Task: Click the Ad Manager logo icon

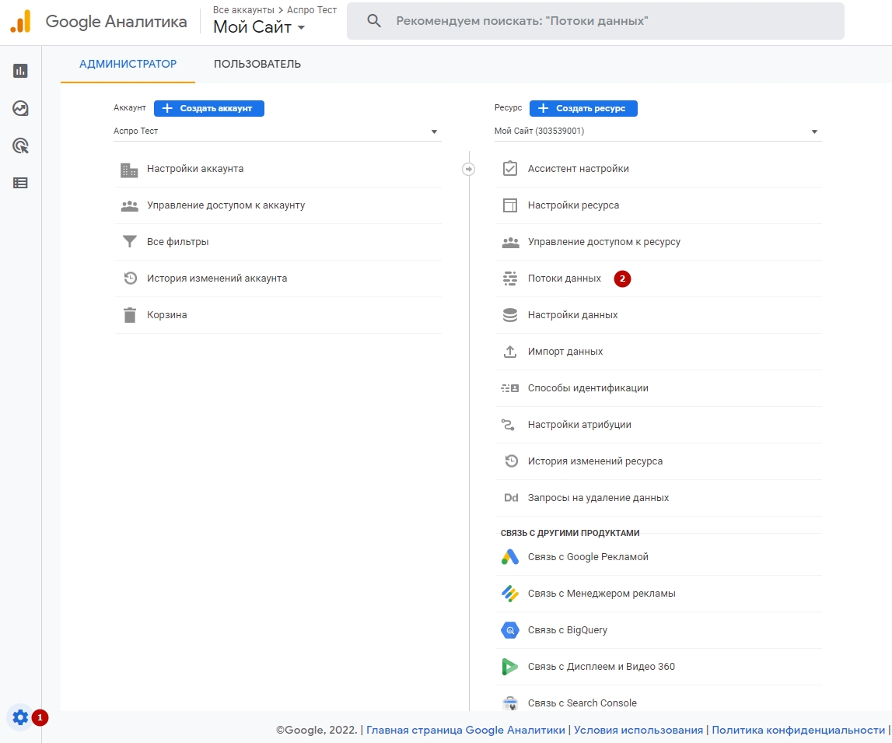Action: pyautogui.click(x=510, y=594)
